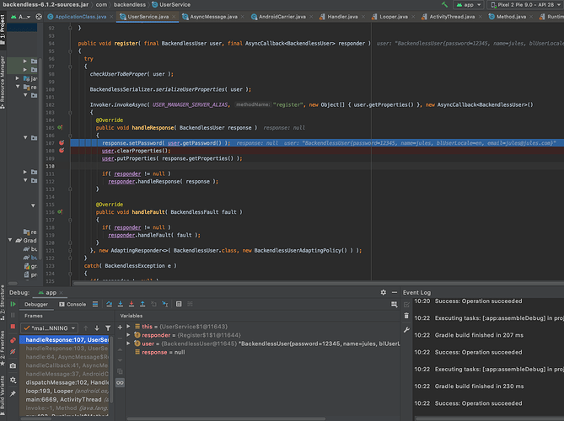Expand 'user' variable node
This screenshot has width=564, height=421.
click(x=128, y=344)
